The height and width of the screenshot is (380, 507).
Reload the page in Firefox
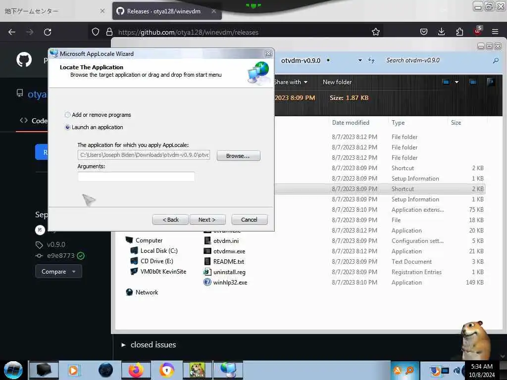(48, 32)
